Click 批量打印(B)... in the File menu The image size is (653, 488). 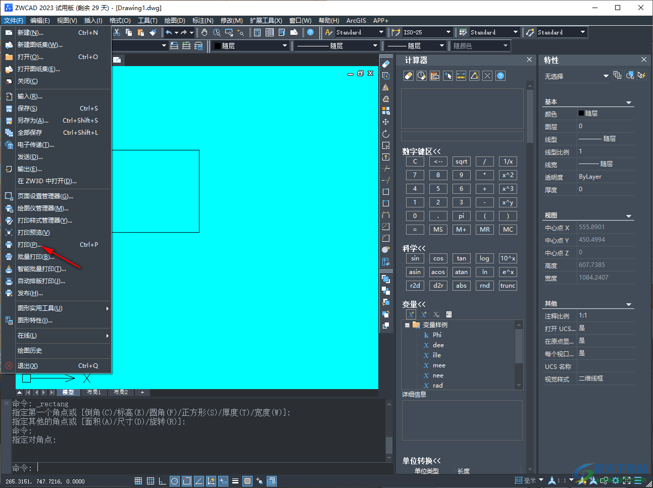(56, 257)
